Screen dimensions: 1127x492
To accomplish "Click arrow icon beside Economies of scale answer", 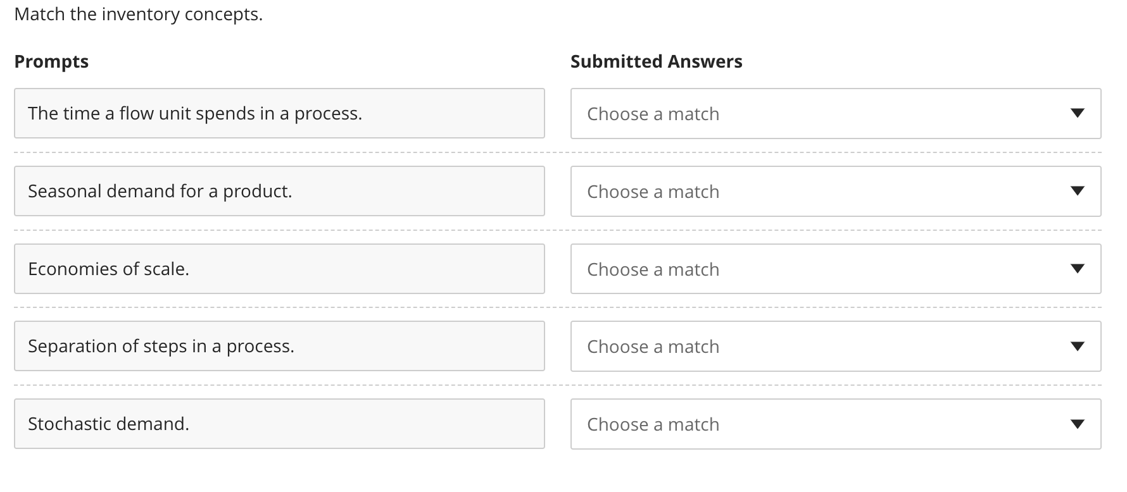I will click(x=1077, y=269).
